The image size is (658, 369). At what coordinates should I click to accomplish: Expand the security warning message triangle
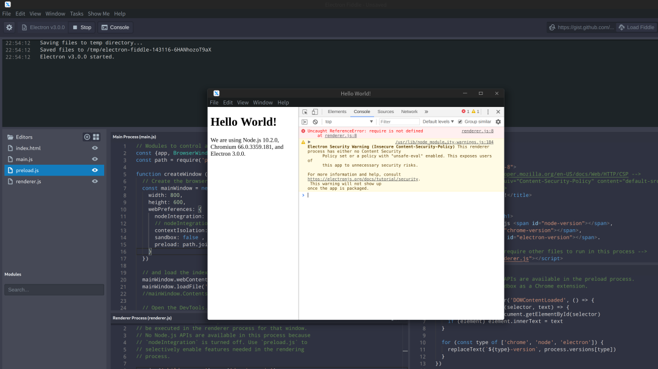[x=310, y=142]
